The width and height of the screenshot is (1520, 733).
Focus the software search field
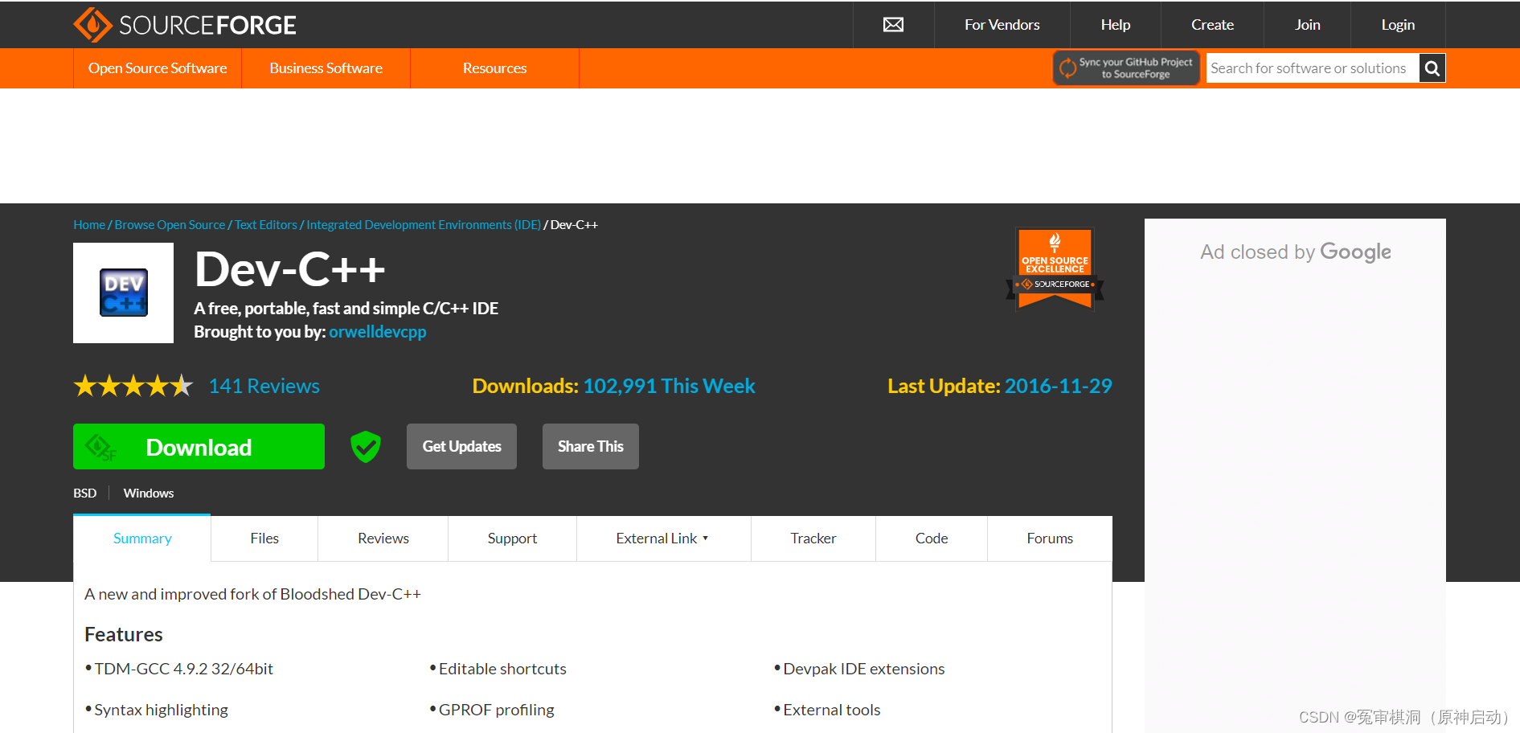(x=1313, y=68)
